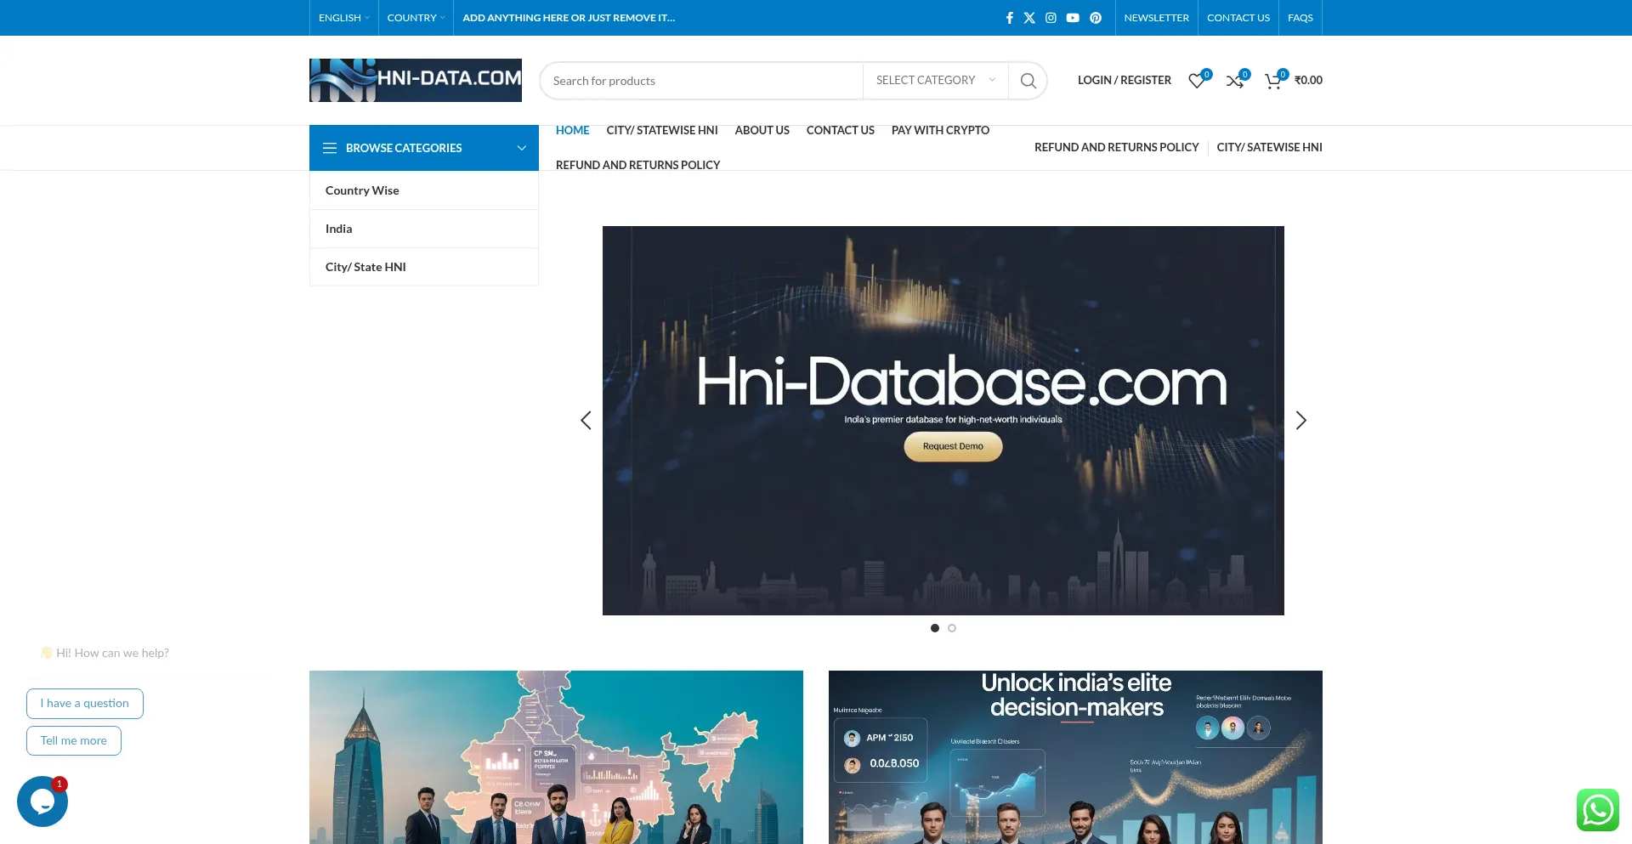Select the first slider pagination dot
The image size is (1632, 844).
click(935, 628)
